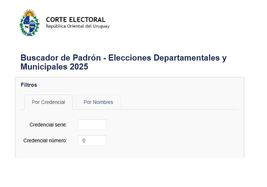
Task: Click the Filtros panel label
Action: pyautogui.click(x=29, y=85)
